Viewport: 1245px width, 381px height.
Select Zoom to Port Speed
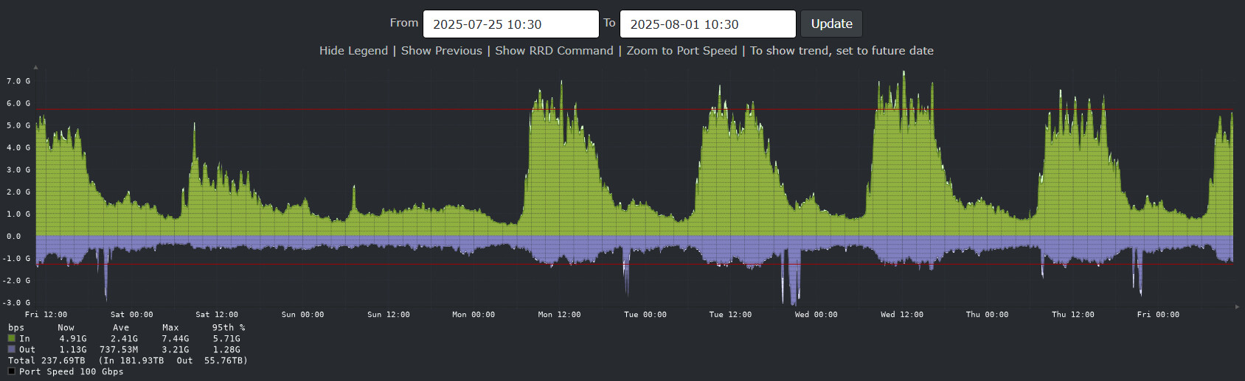[x=682, y=51]
